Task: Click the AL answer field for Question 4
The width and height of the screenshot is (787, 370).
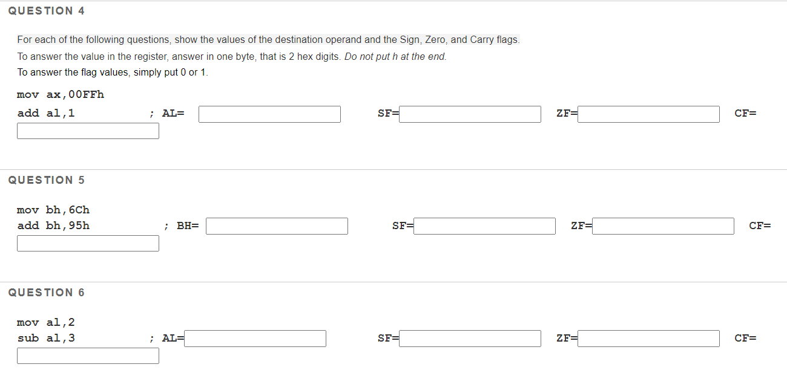Action: pyautogui.click(x=269, y=114)
